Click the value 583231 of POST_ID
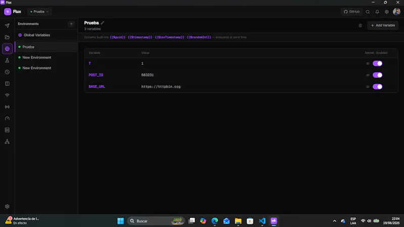 147,75
